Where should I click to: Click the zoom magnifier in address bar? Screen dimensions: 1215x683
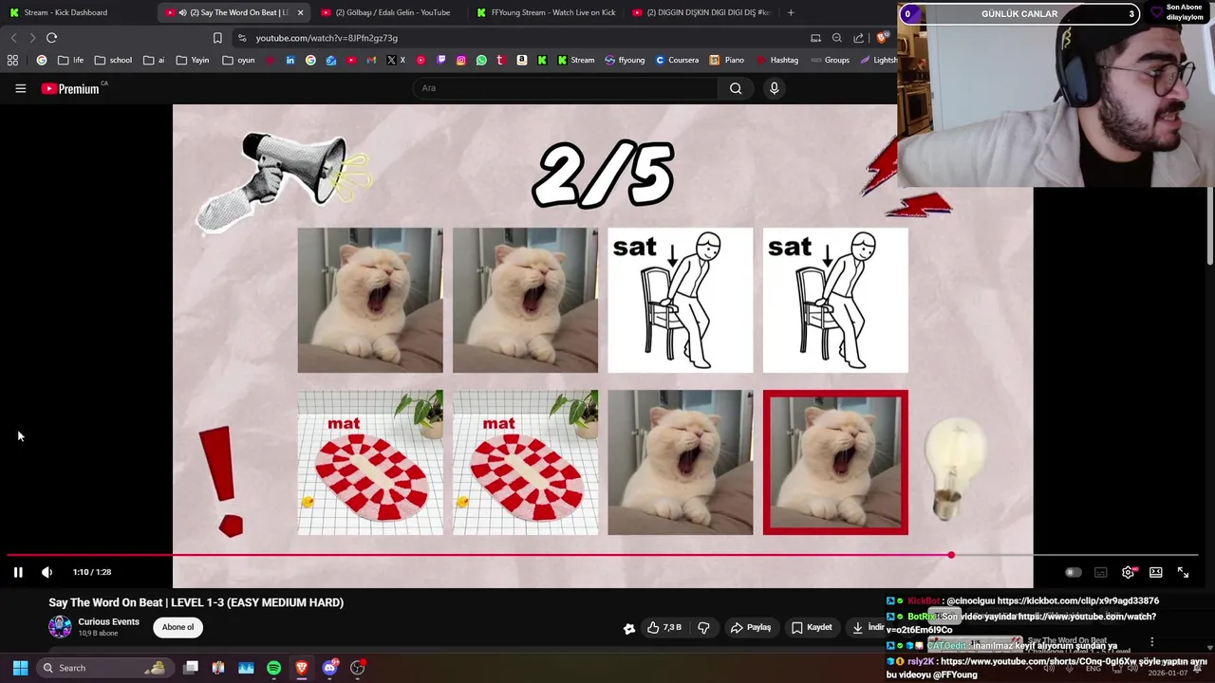(x=836, y=38)
